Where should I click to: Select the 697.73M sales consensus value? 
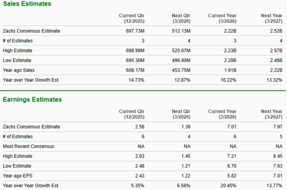click(x=134, y=31)
